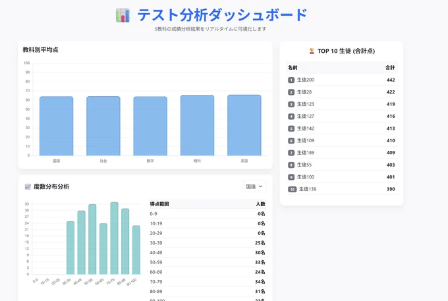Click the 80-89 histogram bar

[x=125, y=241]
